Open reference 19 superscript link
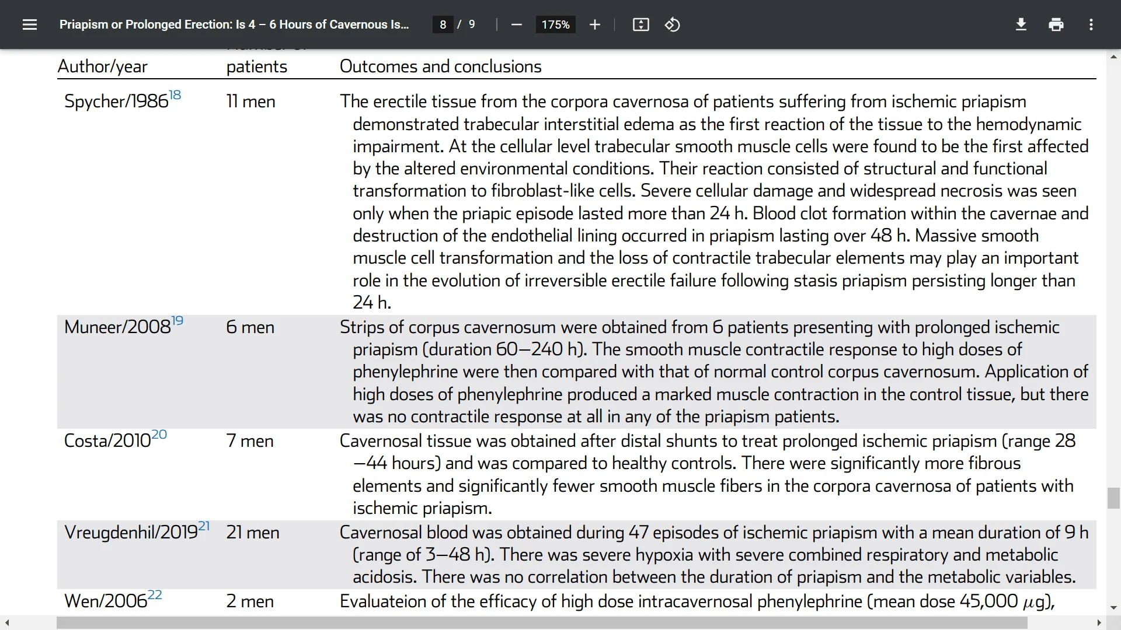 point(177,320)
